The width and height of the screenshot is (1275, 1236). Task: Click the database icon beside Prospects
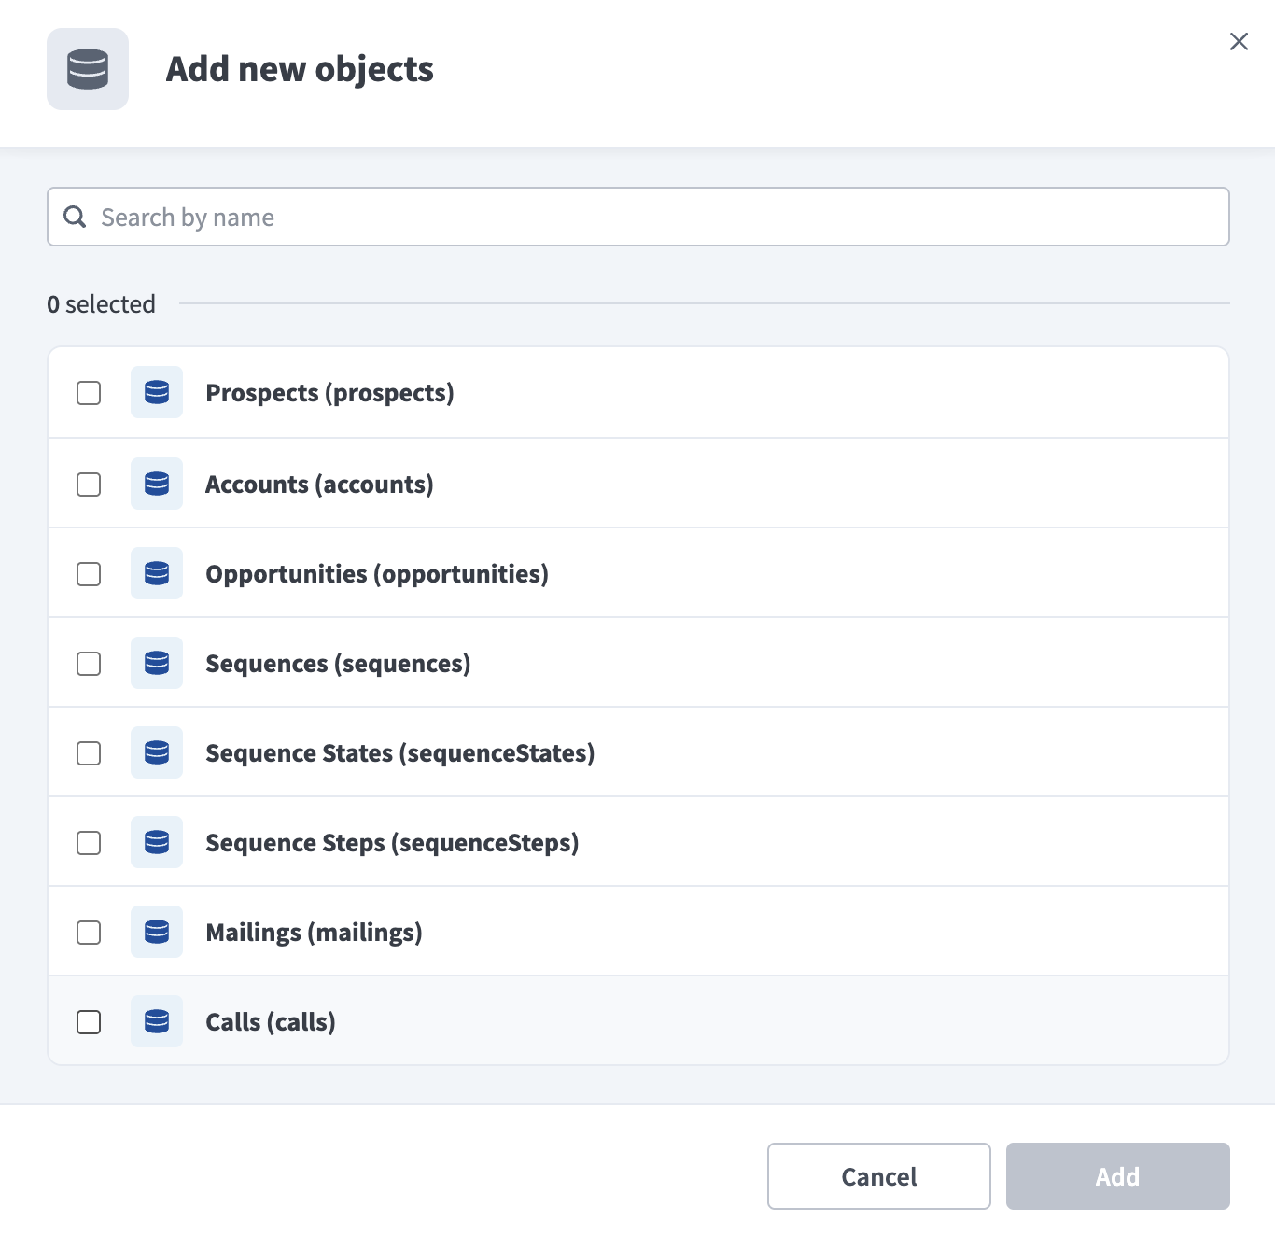[x=157, y=392]
